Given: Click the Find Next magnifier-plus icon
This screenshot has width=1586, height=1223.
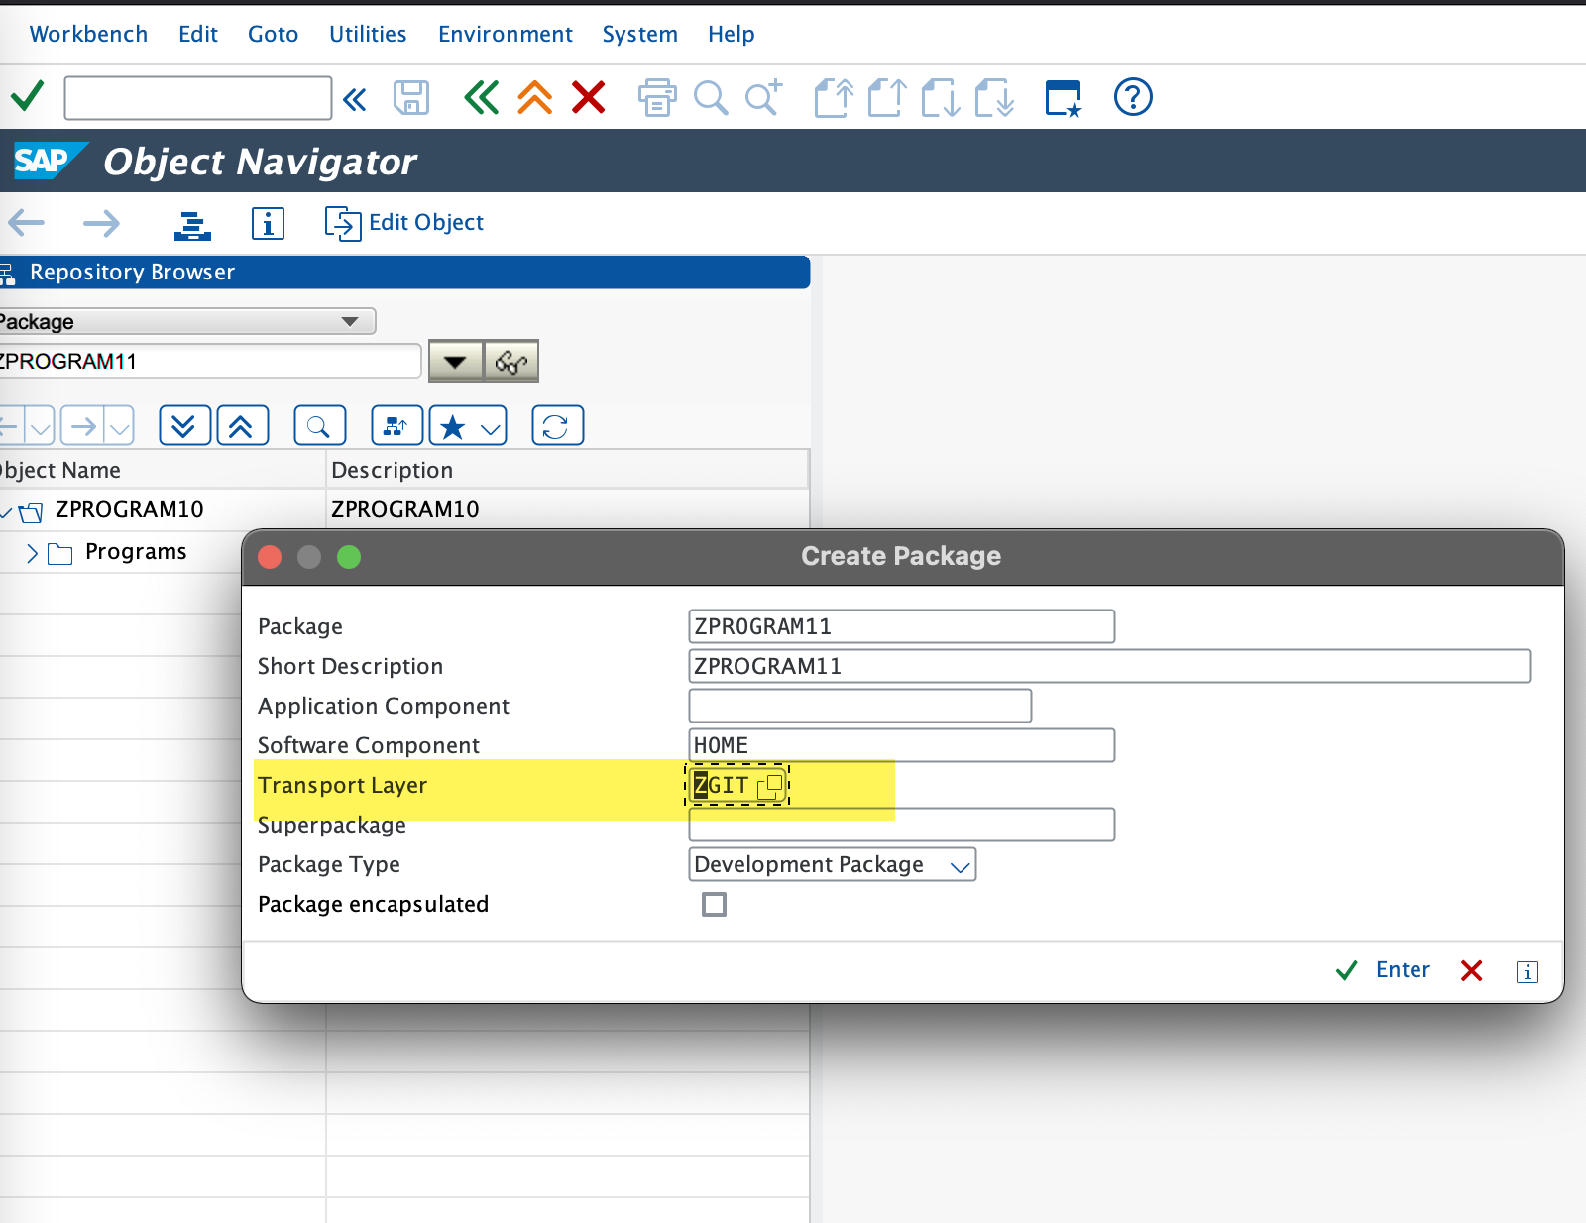Looking at the screenshot, I should (763, 97).
